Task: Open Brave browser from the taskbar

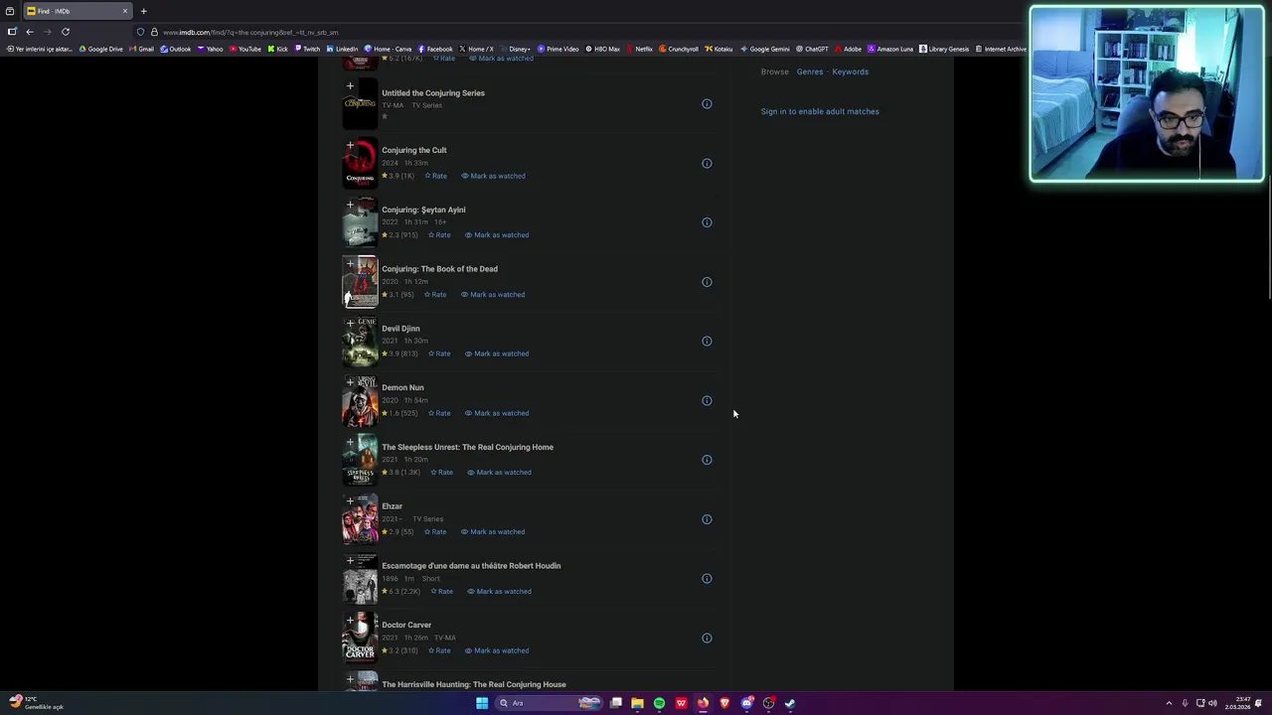Action: [724, 703]
